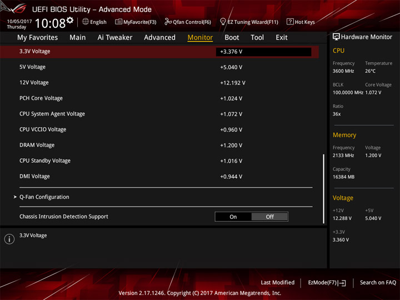This screenshot has width=400, height=300.
Task: Click the +0.960 V value
Action: click(x=231, y=130)
